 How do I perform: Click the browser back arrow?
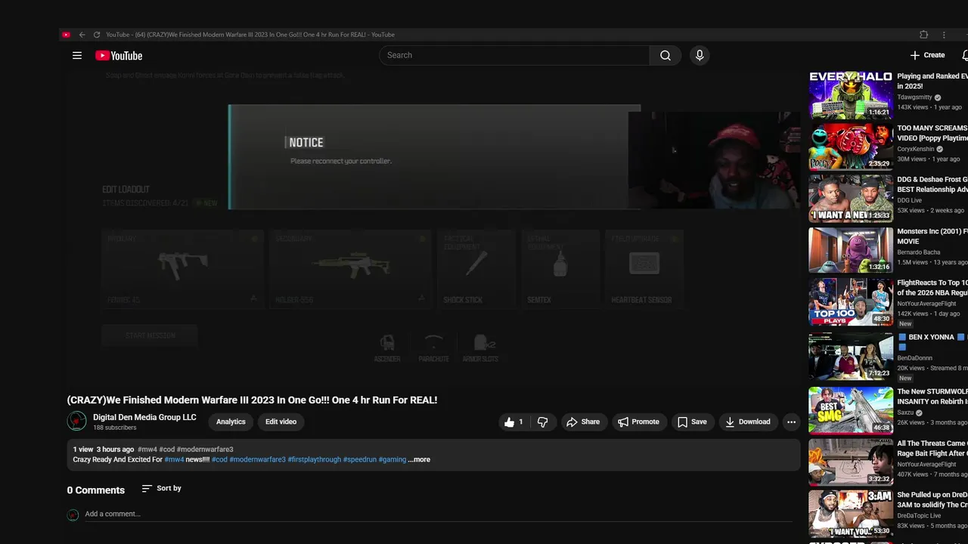(x=82, y=35)
